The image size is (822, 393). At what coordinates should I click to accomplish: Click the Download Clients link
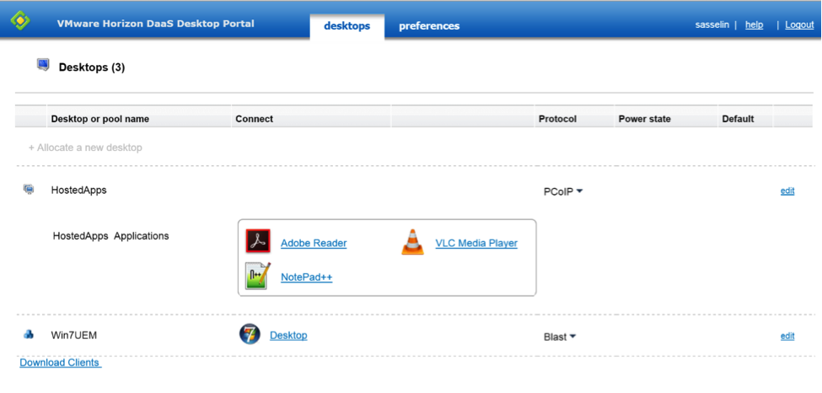(x=60, y=363)
